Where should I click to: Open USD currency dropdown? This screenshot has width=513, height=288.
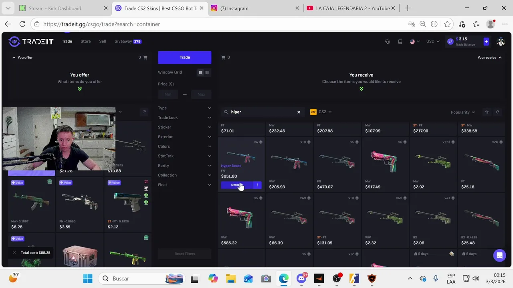tap(433, 42)
